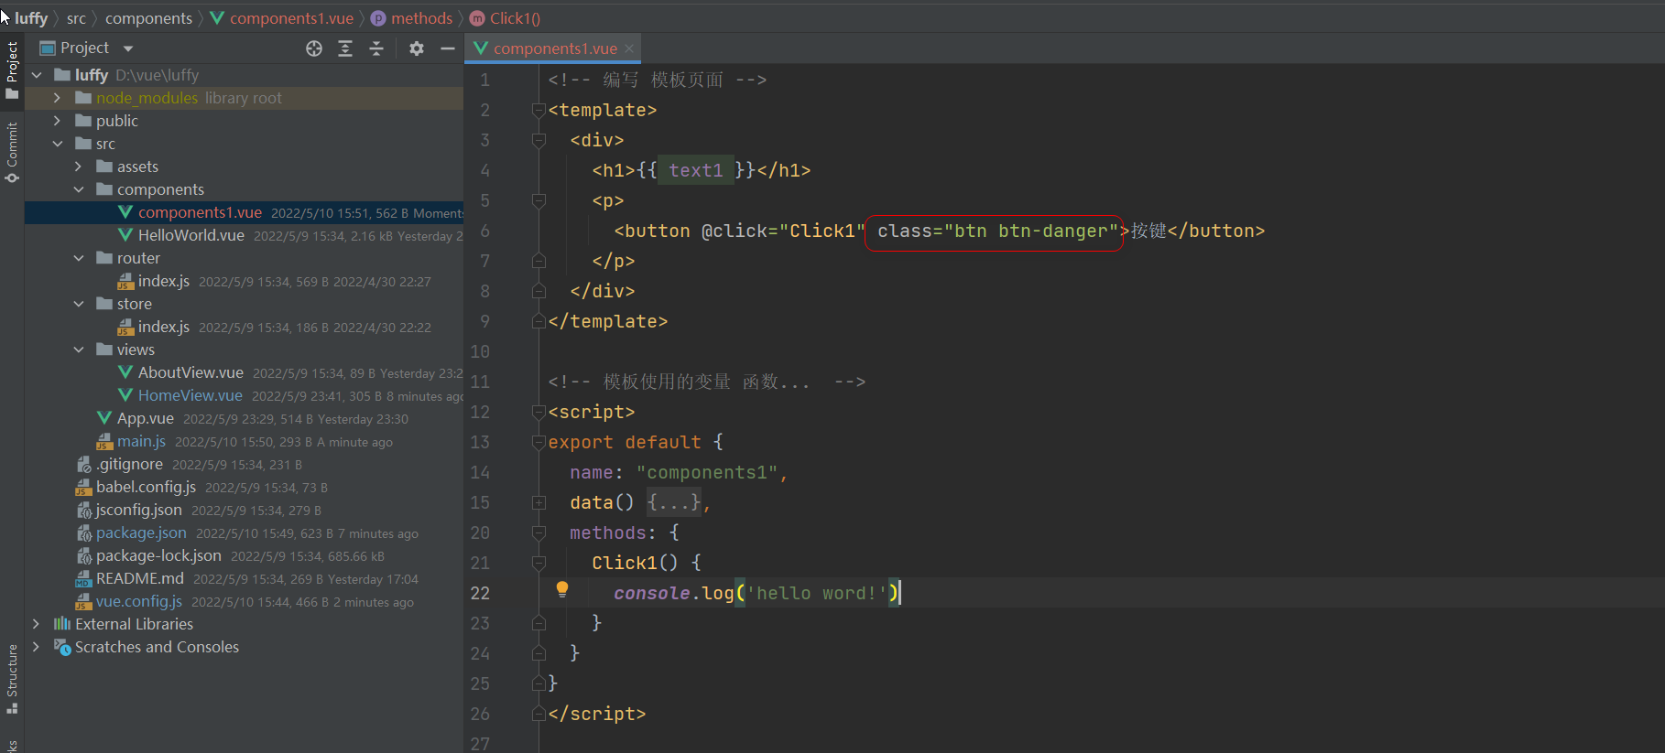Image resolution: width=1665 pixels, height=753 pixels.
Task: Click the text1 interpolation on line 4
Action: (696, 170)
